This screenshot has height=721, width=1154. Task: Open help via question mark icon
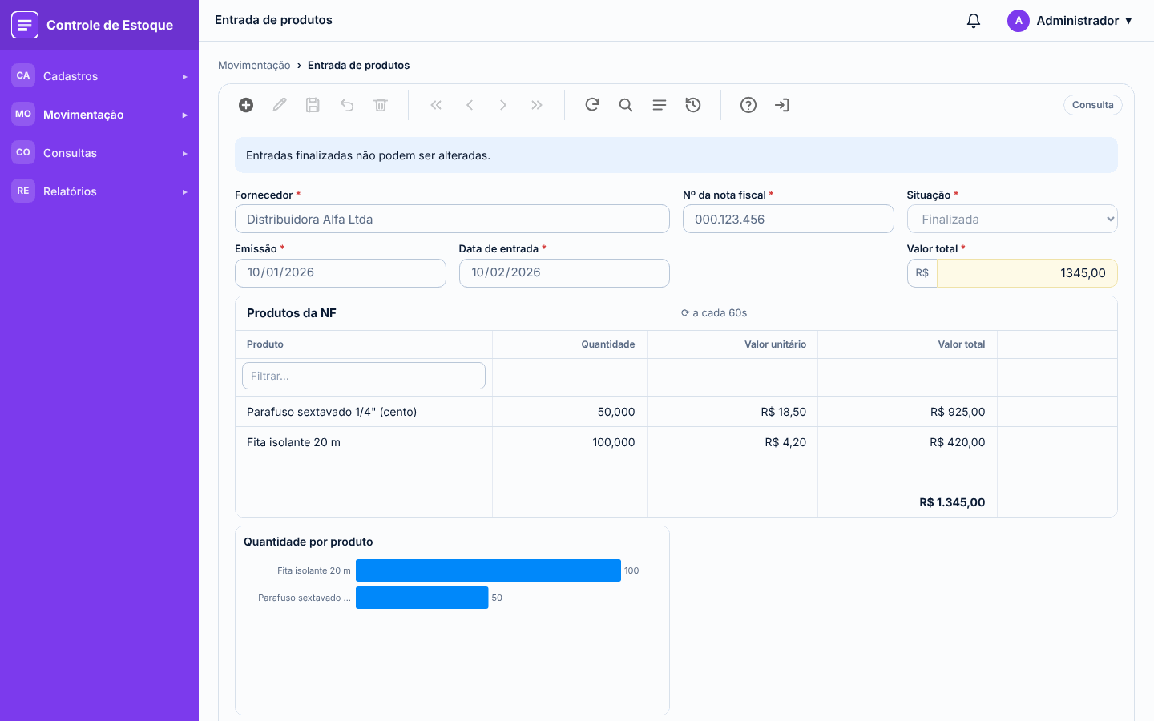pos(748,105)
